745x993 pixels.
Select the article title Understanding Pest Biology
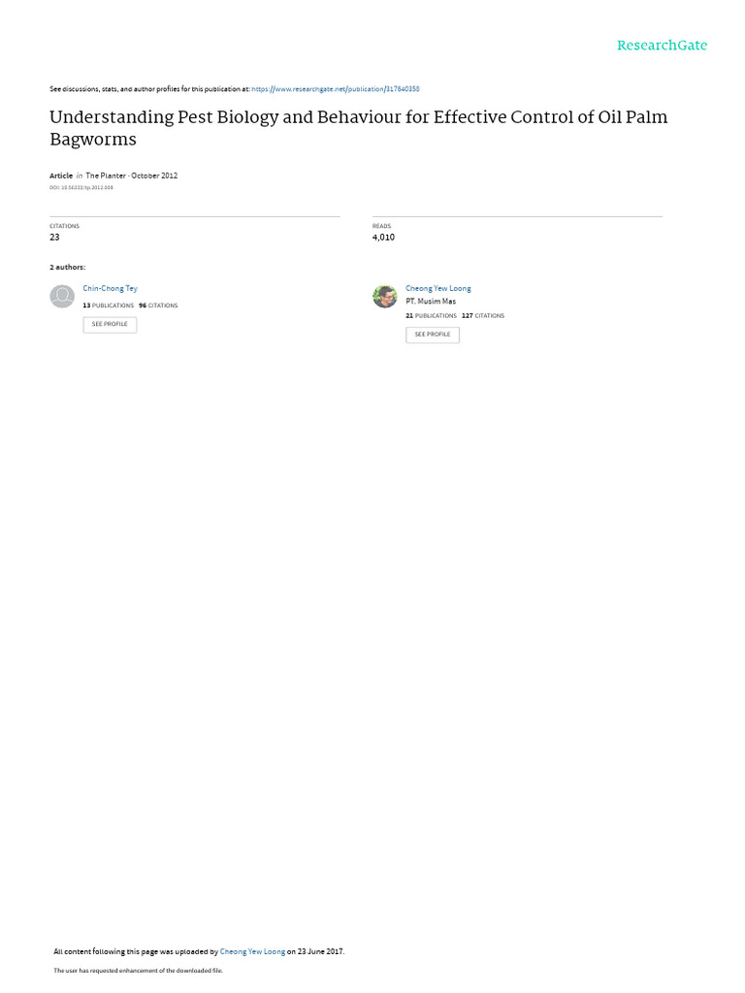359,128
